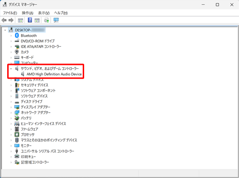This screenshot has height=178, width=239.
Task: Click the scan for hardware changes monitor icon
Action: click(56, 20)
